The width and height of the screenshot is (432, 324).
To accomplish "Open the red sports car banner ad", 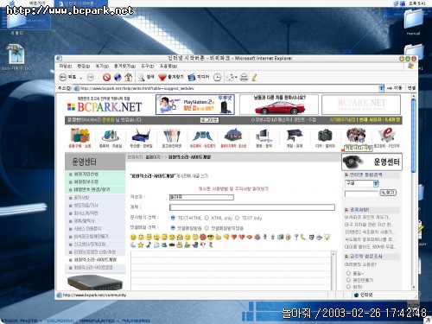I will 279,105.
